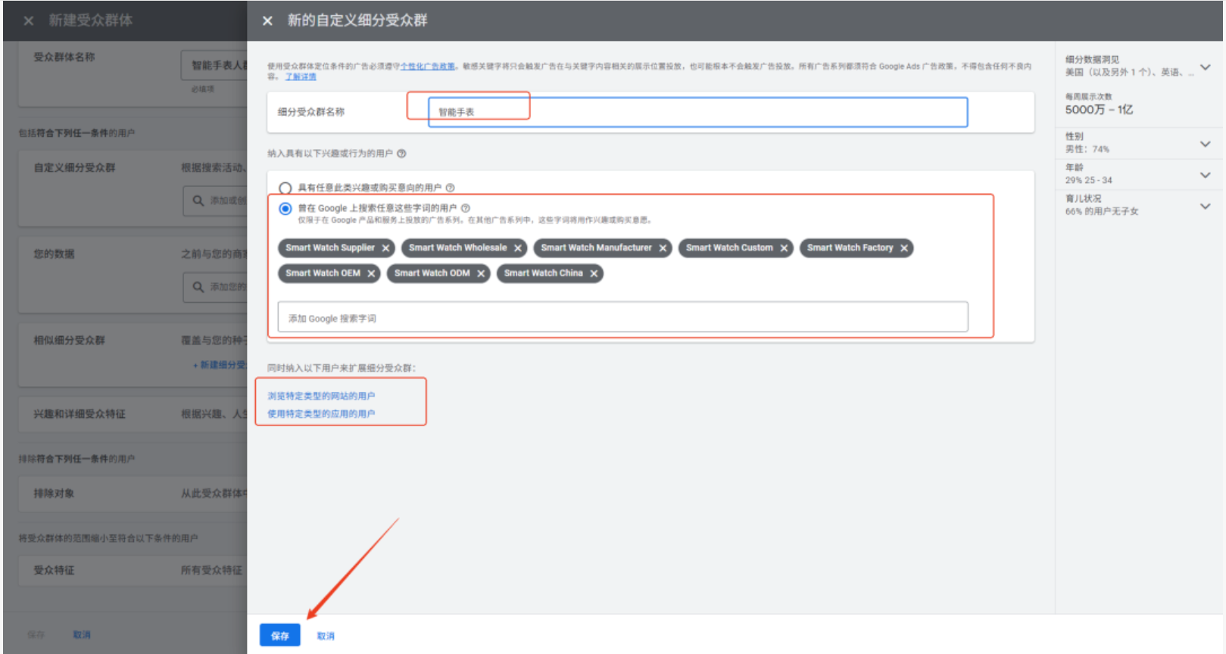Image resolution: width=1226 pixels, height=654 pixels.
Task: Expand the 年龄 insights row
Action: 1206,175
